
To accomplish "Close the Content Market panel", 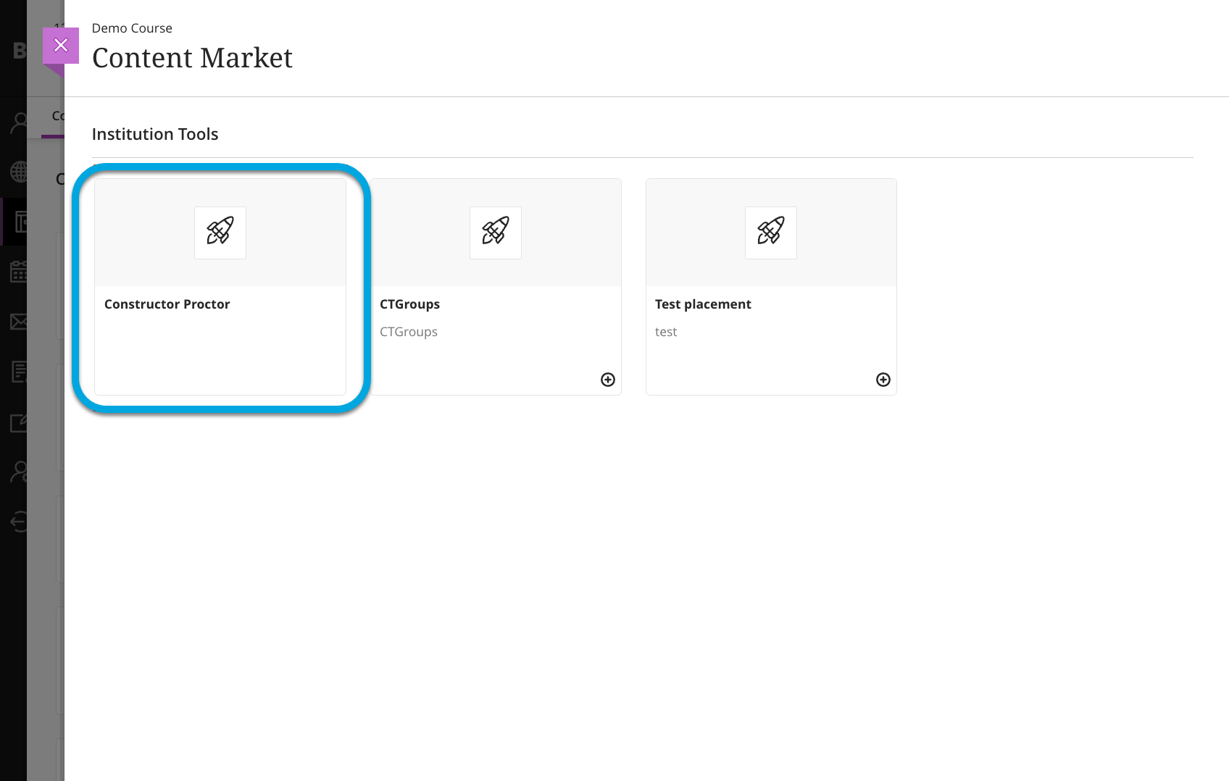I will coord(61,46).
